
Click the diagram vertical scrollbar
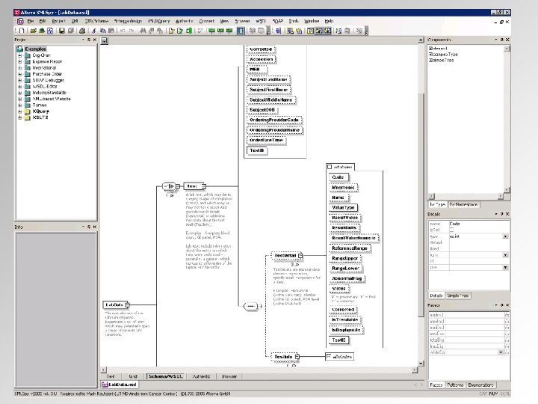421,202
